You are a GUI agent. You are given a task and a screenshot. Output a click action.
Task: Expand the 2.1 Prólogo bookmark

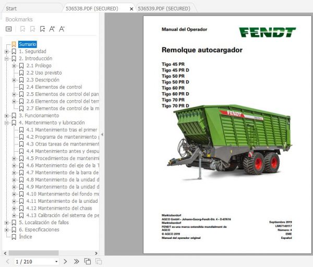[14, 66]
